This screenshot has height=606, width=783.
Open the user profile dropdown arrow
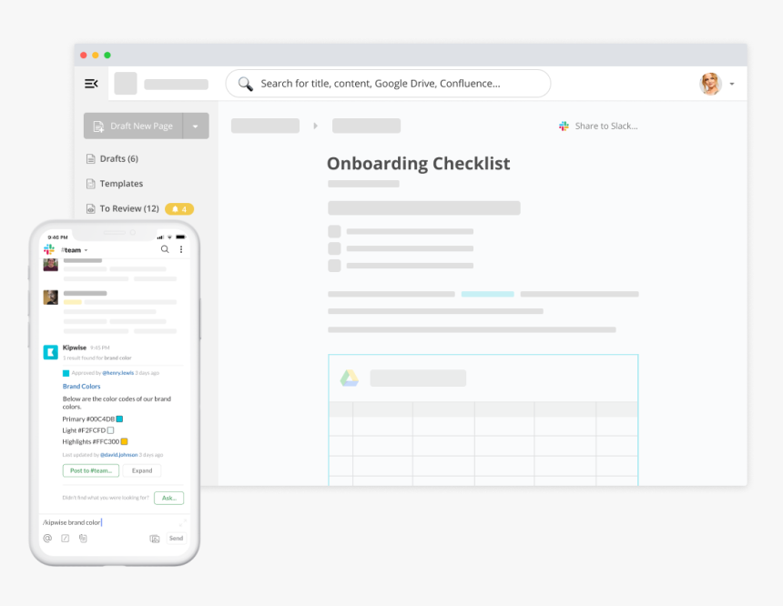(x=732, y=85)
